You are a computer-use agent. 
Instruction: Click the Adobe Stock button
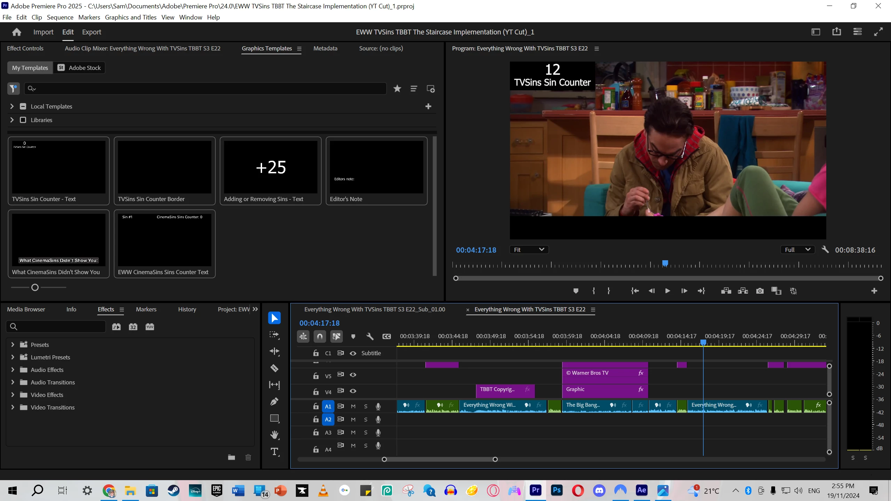pyautogui.click(x=79, y=68)
